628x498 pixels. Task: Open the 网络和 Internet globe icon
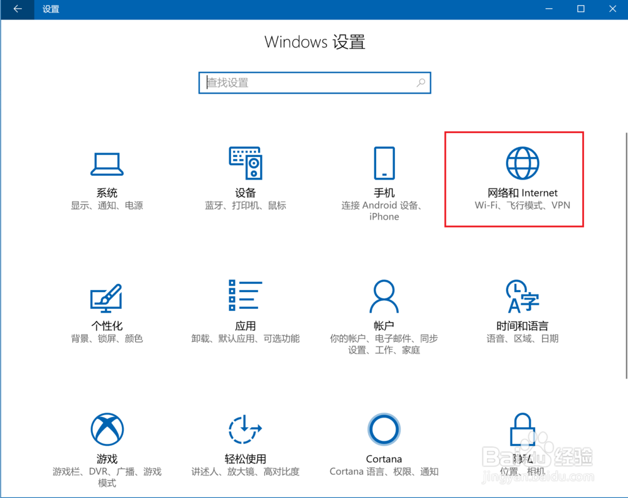tap(522, 163)
